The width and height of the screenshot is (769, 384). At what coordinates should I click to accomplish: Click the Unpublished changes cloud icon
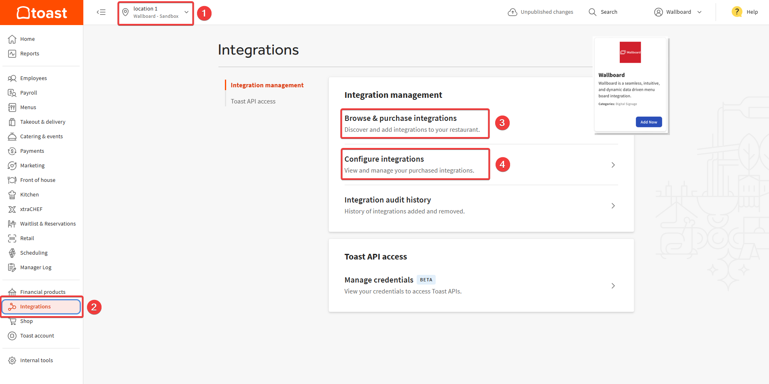coord(513,12)
